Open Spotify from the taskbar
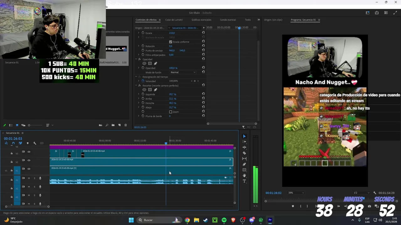 [224, 220]
